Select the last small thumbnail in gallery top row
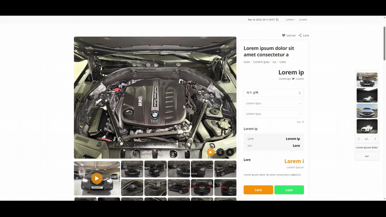This screenshot has height=217, width=386. pos(225,169)
